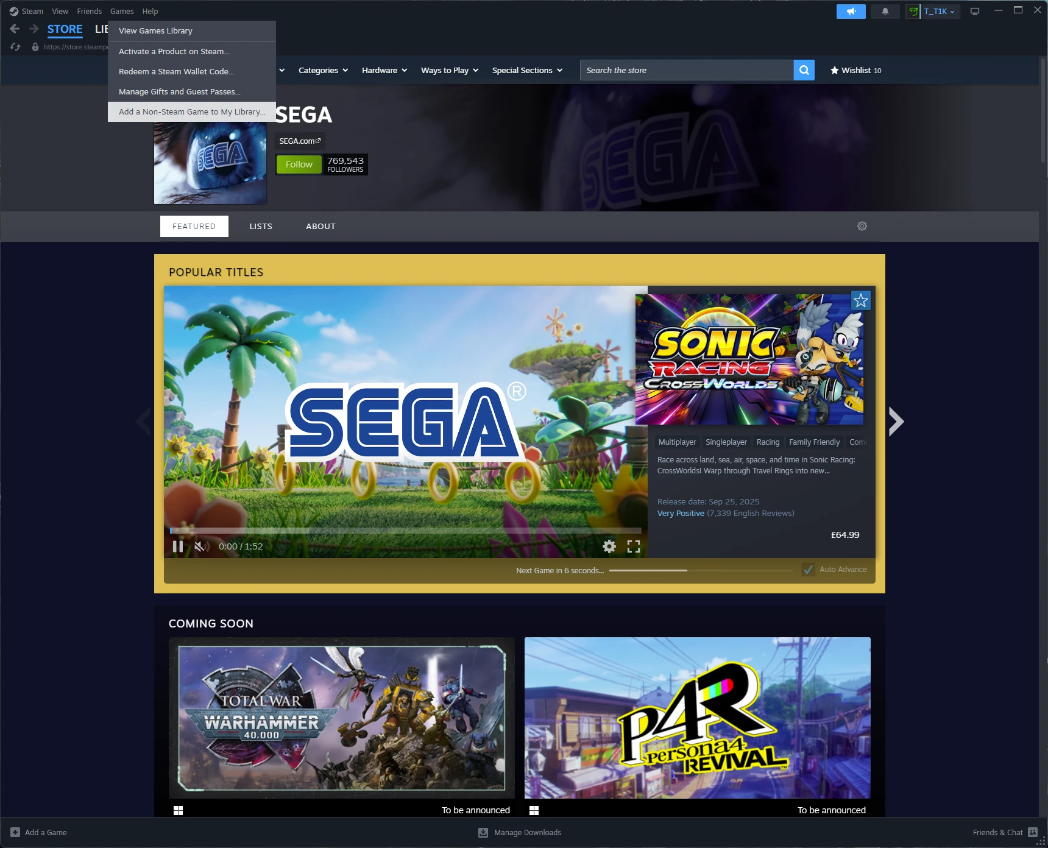This screenshot has width=1048, height=848.
Task: Open the announcements megaphone icon
Action: (851, 11)
